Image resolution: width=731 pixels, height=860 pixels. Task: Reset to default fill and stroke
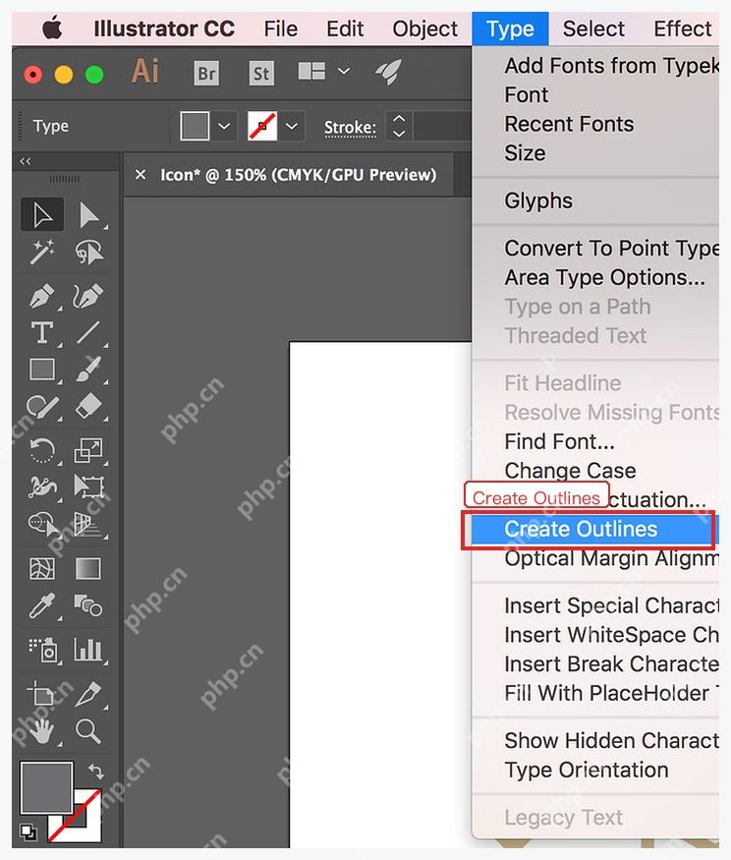pyautogui.click(x=28, y=832)
